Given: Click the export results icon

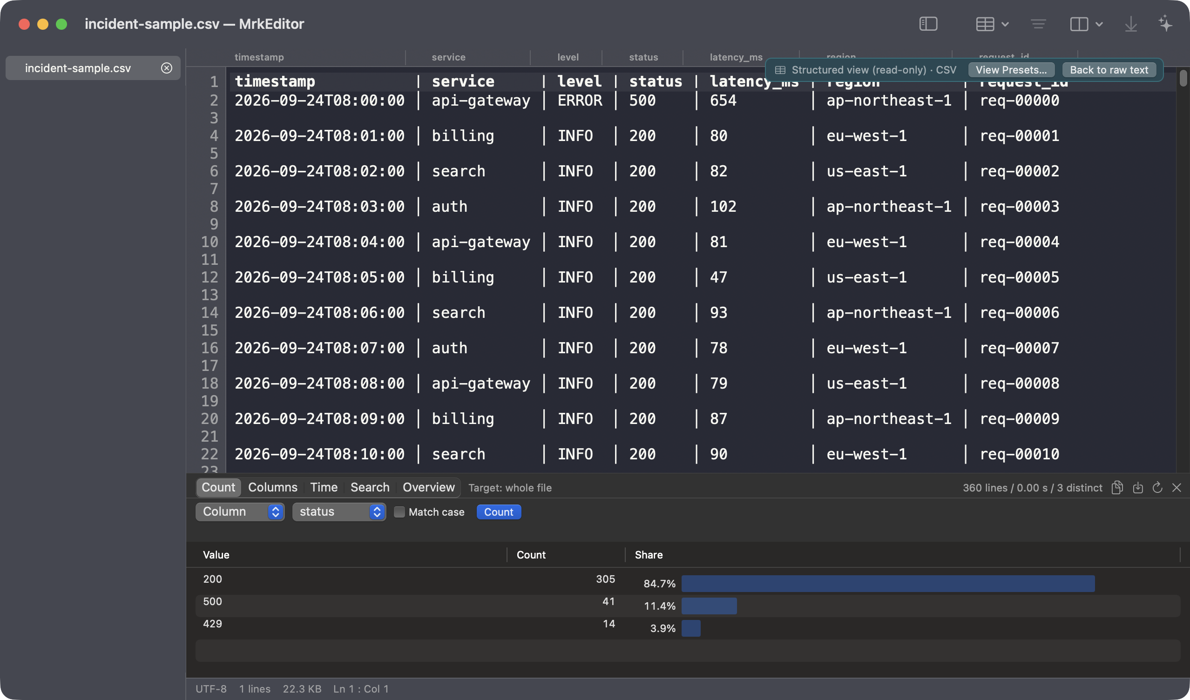Looking at the screenshot, I should 1137,488.
